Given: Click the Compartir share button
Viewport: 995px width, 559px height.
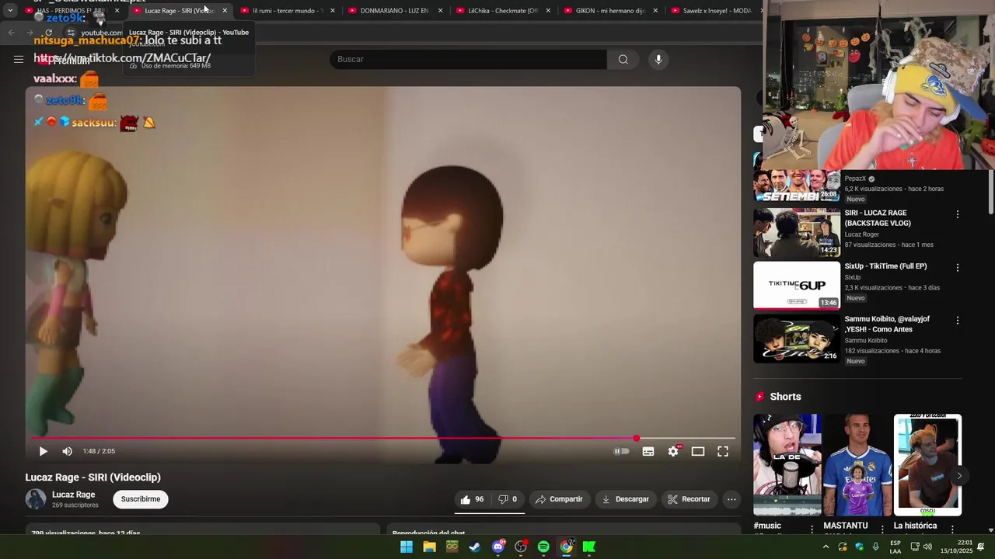Looking at the screenshot, I should [x=559, y=499].
